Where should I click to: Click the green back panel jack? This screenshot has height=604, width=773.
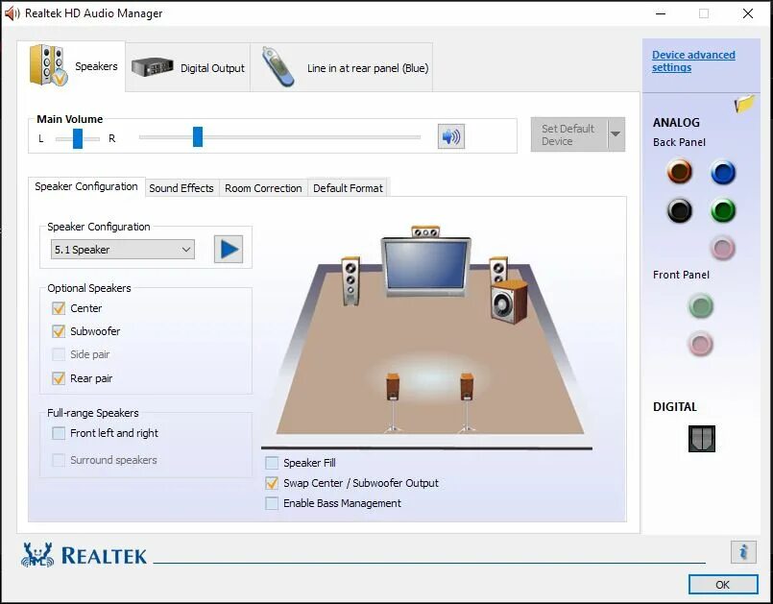(723, 210)
